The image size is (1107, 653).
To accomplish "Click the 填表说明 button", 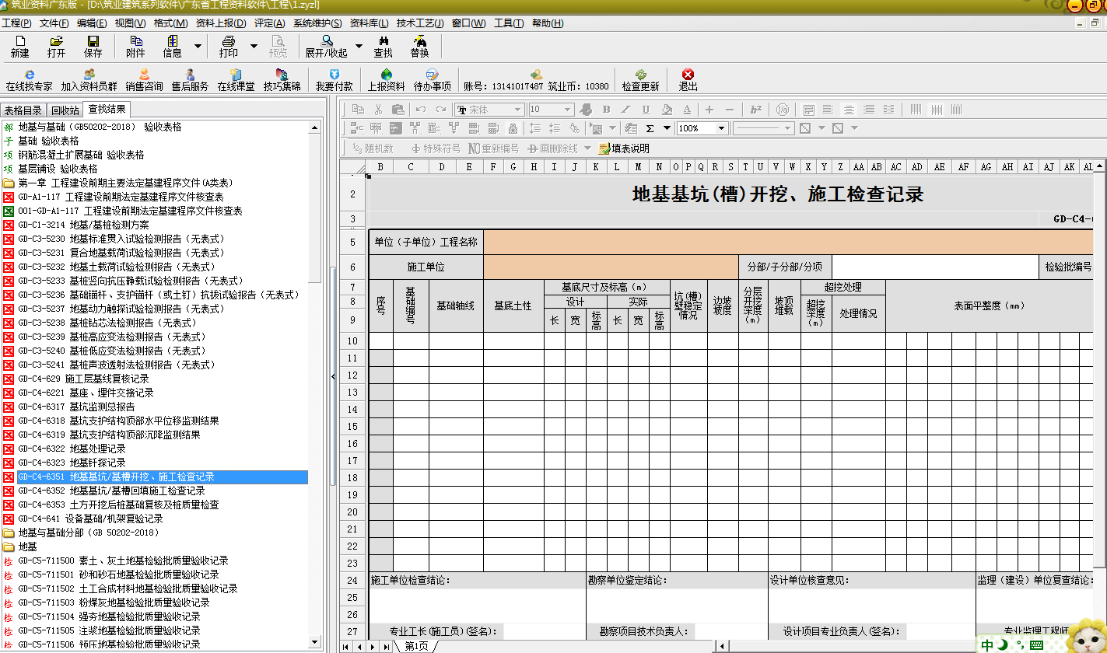I will (624, 148).
